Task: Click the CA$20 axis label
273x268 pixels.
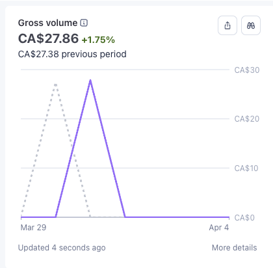Action: click(247, 119)
